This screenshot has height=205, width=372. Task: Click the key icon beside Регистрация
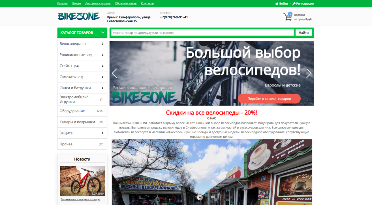(x=294, y=4)
